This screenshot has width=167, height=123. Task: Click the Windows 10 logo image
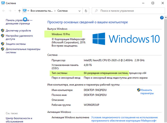pyautogui.click(x=126, y=39)
